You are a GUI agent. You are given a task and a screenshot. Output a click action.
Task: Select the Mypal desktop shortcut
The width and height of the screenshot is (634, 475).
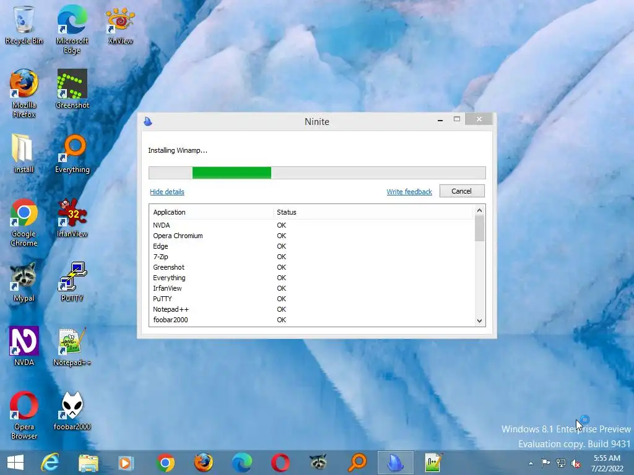tap(24, 282)
